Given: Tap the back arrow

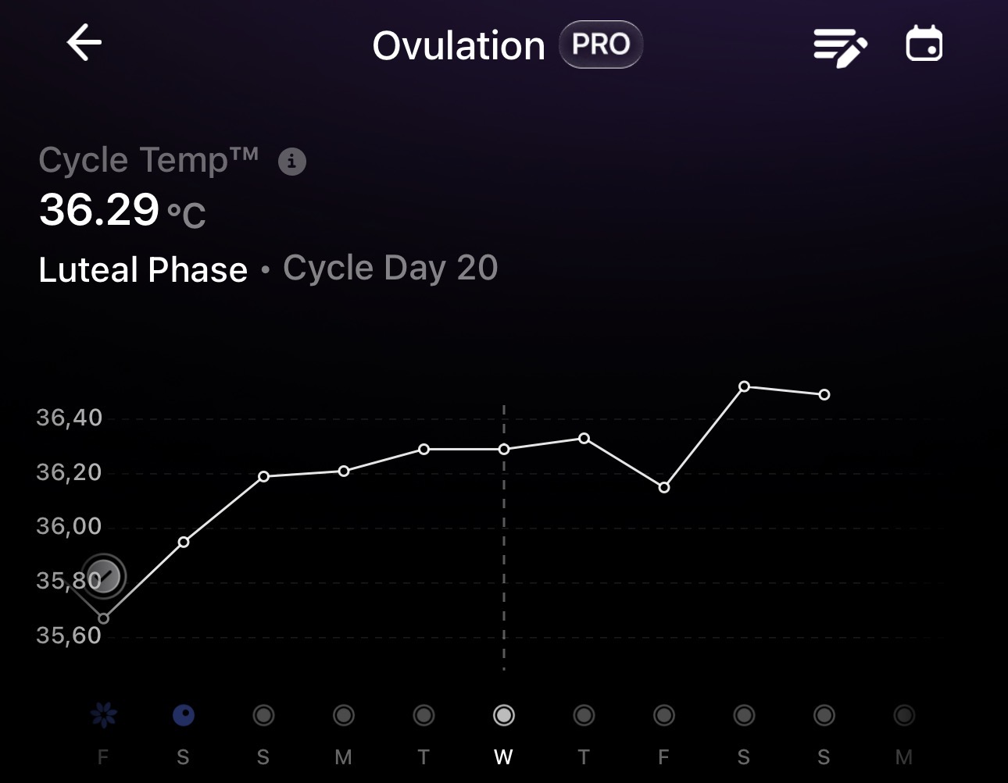Looking at the screenshot, I should click(x=84, y=43).
